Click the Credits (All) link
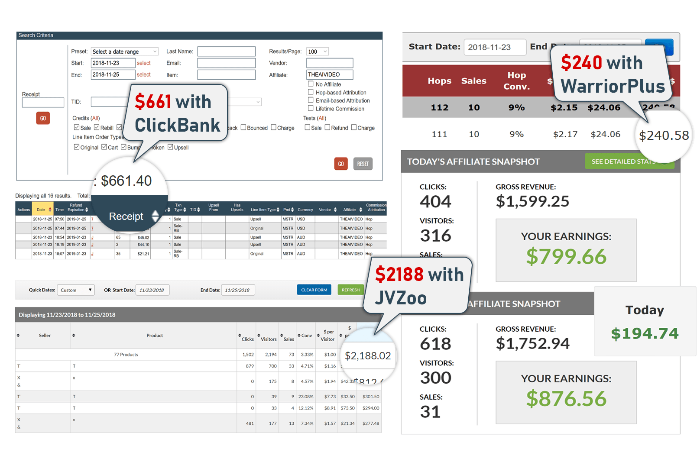The image size is (697, 465). pos(95,118)
